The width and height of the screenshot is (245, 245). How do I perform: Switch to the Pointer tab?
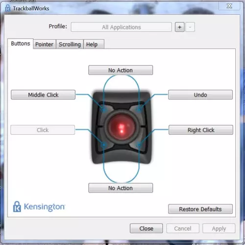[x=45, y=44]
